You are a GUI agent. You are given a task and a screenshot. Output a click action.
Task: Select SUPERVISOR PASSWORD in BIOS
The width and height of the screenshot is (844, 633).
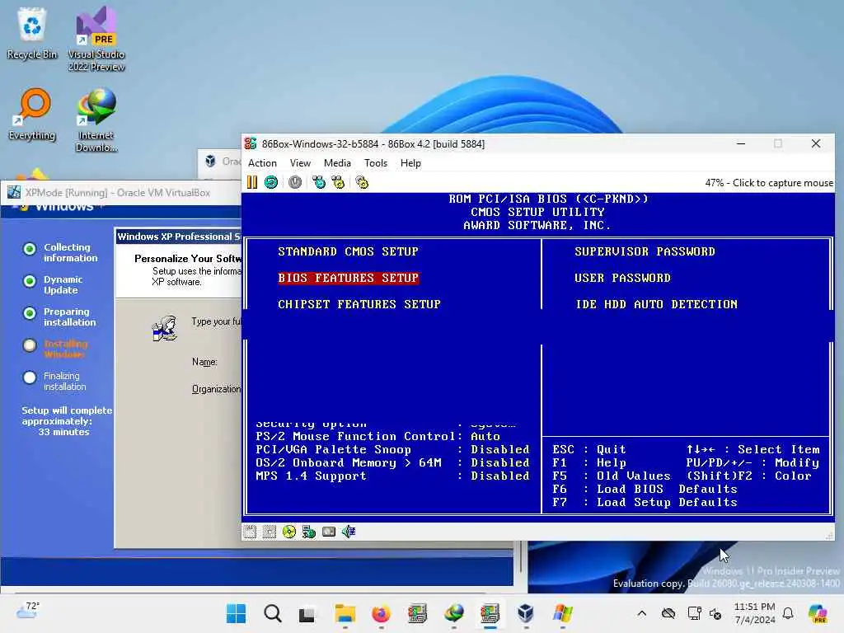tap(645, 251)
